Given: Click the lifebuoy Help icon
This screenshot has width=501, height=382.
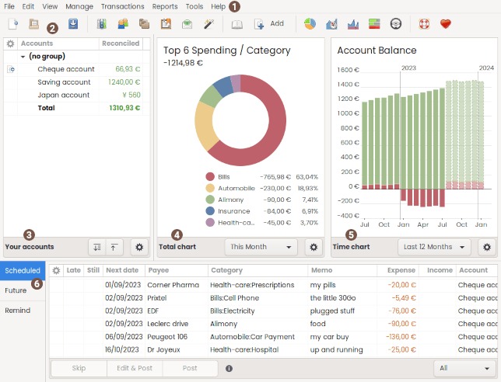Looking at the screenshot, I should tap(424, 24).
